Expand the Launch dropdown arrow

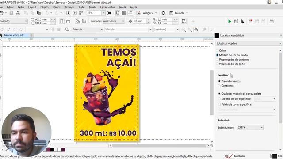click(x=187, y=13)
